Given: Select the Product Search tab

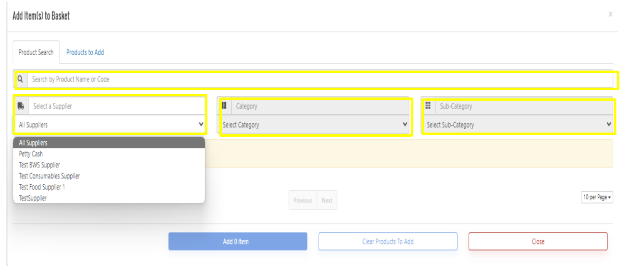Looking at the screenshot, I should [x=36, y=52].
